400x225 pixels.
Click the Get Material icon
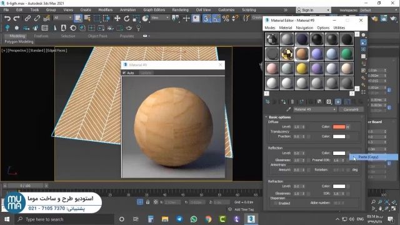click(x=267, y=101)
